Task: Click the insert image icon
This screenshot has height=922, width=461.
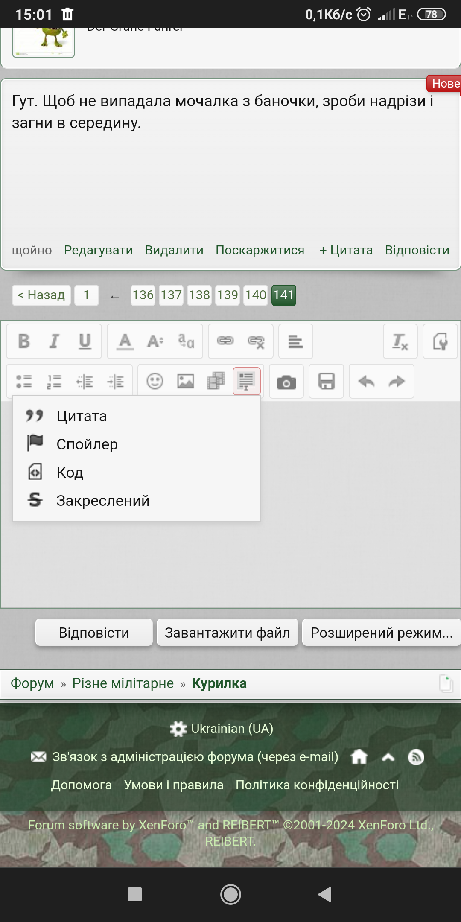Action: click(186, 381)
